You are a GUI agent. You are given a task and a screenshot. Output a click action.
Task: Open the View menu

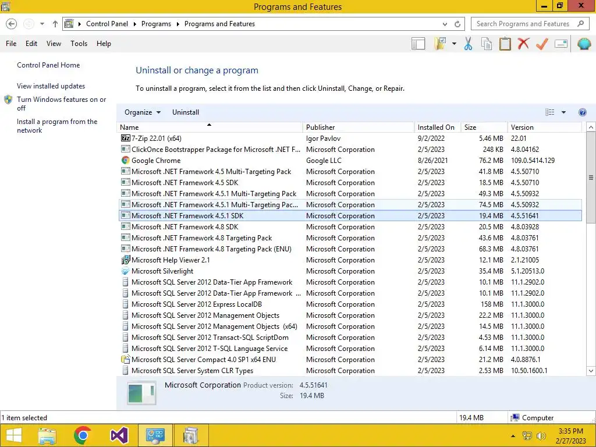click(x=54, y=44)
